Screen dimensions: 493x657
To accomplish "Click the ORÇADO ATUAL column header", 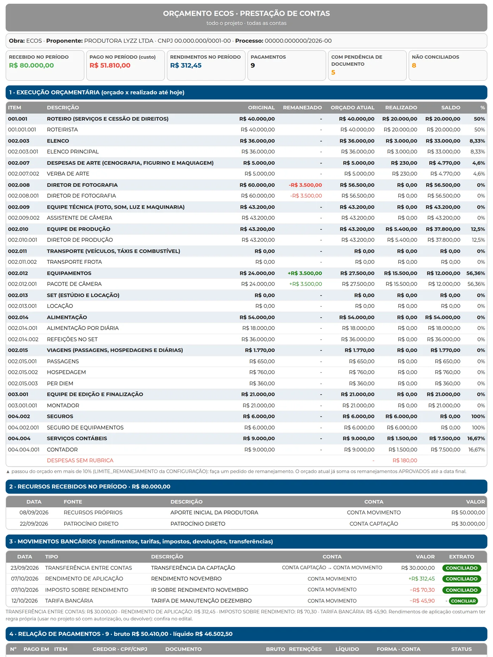I will pyautogui.click(x=352, y=108).
